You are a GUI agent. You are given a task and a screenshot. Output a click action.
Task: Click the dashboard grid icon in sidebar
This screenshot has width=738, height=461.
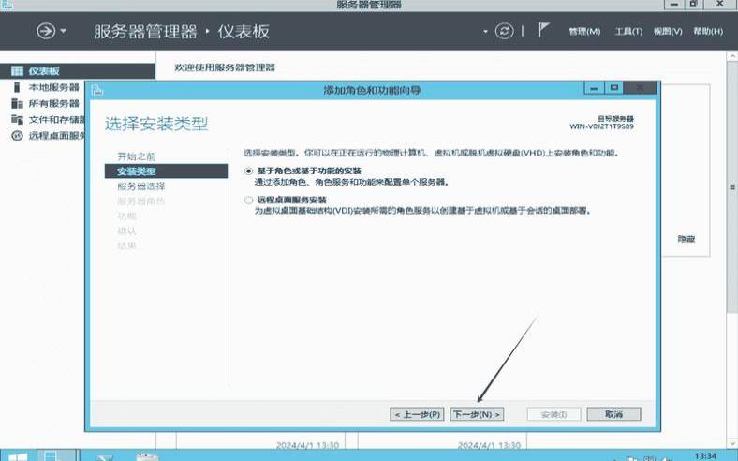[17, 71]
